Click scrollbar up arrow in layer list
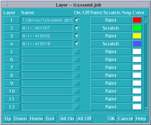Image resolution: width=151 pixels, height=125 pixels. [x=146, y=18]
